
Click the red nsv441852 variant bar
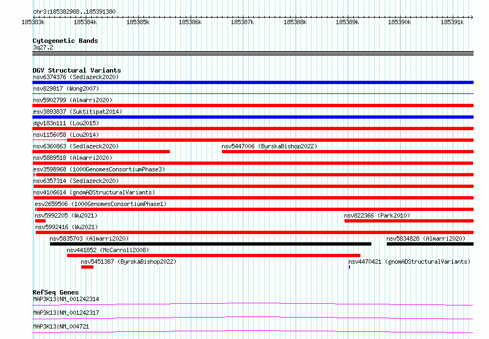[x=214, y=255]
